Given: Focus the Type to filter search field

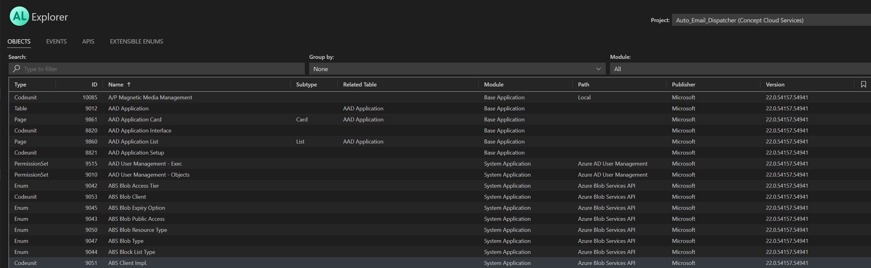Looking at the screenshot, I should point(157,69).
